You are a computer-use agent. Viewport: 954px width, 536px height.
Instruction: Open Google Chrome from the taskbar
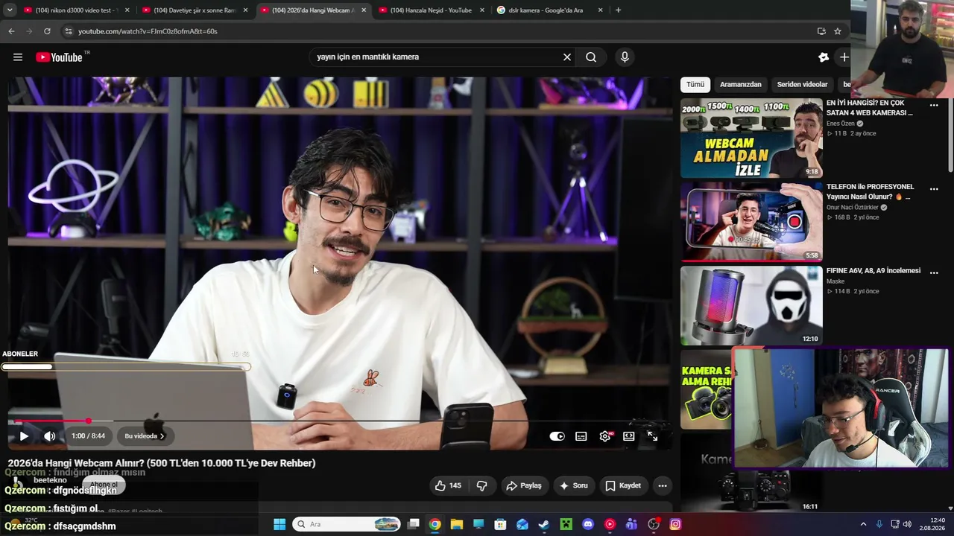[x=435, y=524]
